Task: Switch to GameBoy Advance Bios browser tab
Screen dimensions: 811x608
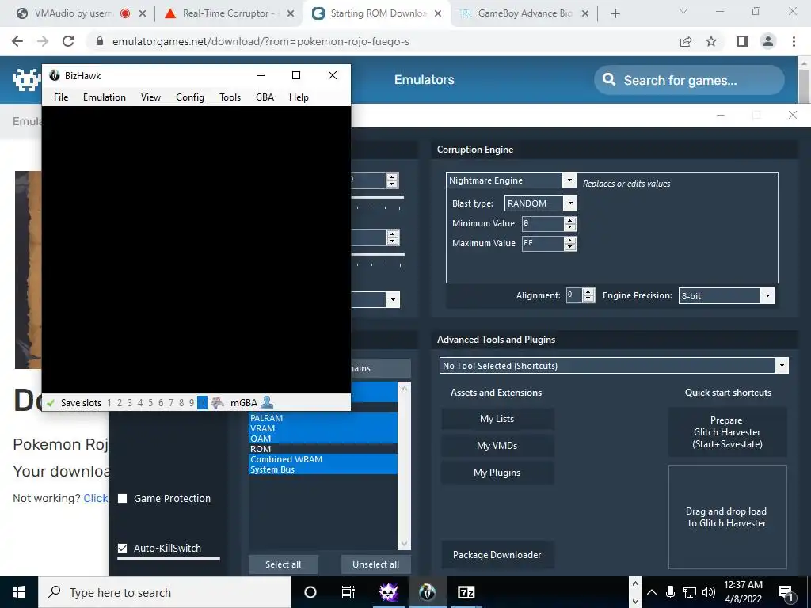Action: [523, 13]
